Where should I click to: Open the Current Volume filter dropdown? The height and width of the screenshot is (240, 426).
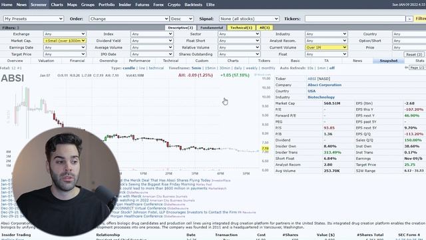click(326, 47)
